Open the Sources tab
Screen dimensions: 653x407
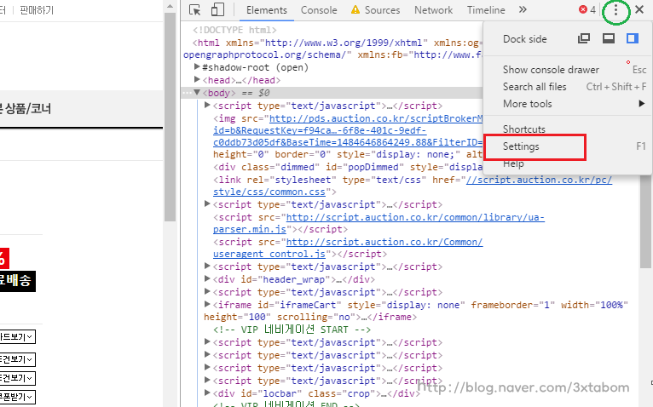coord(376,10)
